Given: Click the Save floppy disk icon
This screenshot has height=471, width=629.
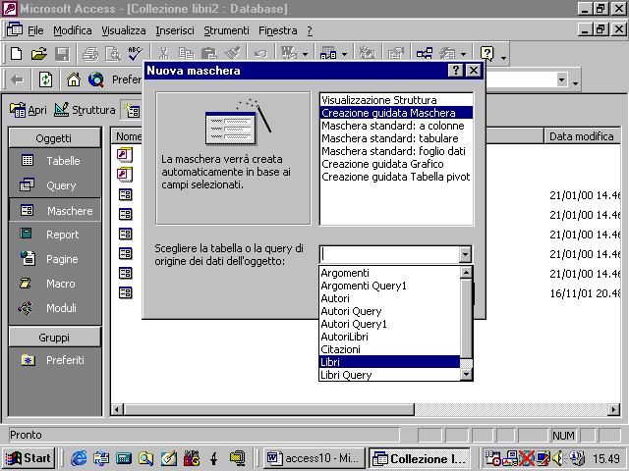Looking at the screenshot, I should coord(62,53).
